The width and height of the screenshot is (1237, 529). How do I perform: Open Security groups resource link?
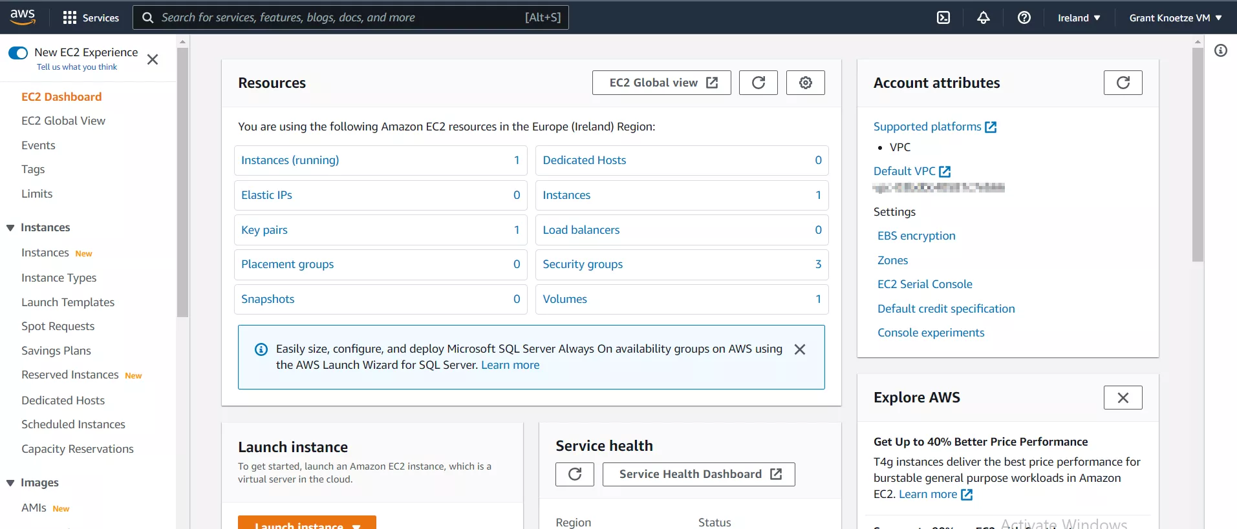[583, 264]
